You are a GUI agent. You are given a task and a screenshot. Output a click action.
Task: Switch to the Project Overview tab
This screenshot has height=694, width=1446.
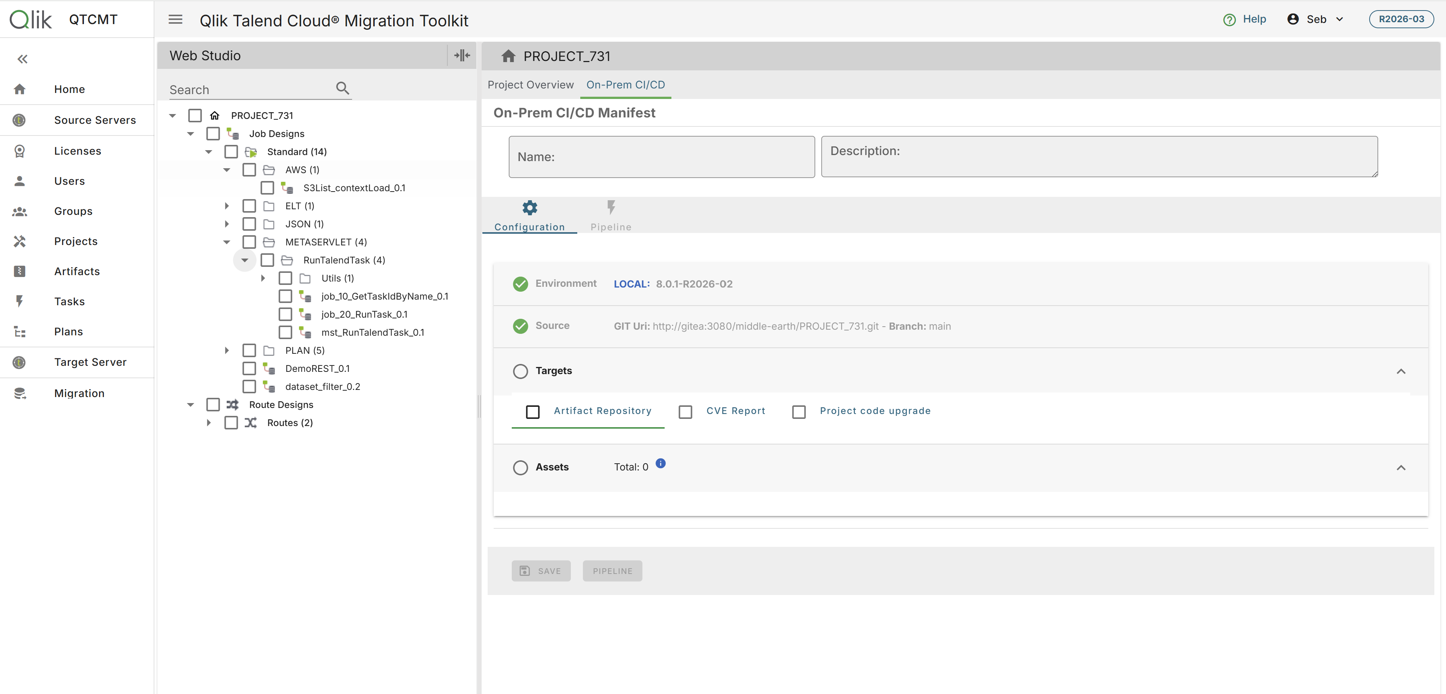click(x=530, y=85)
